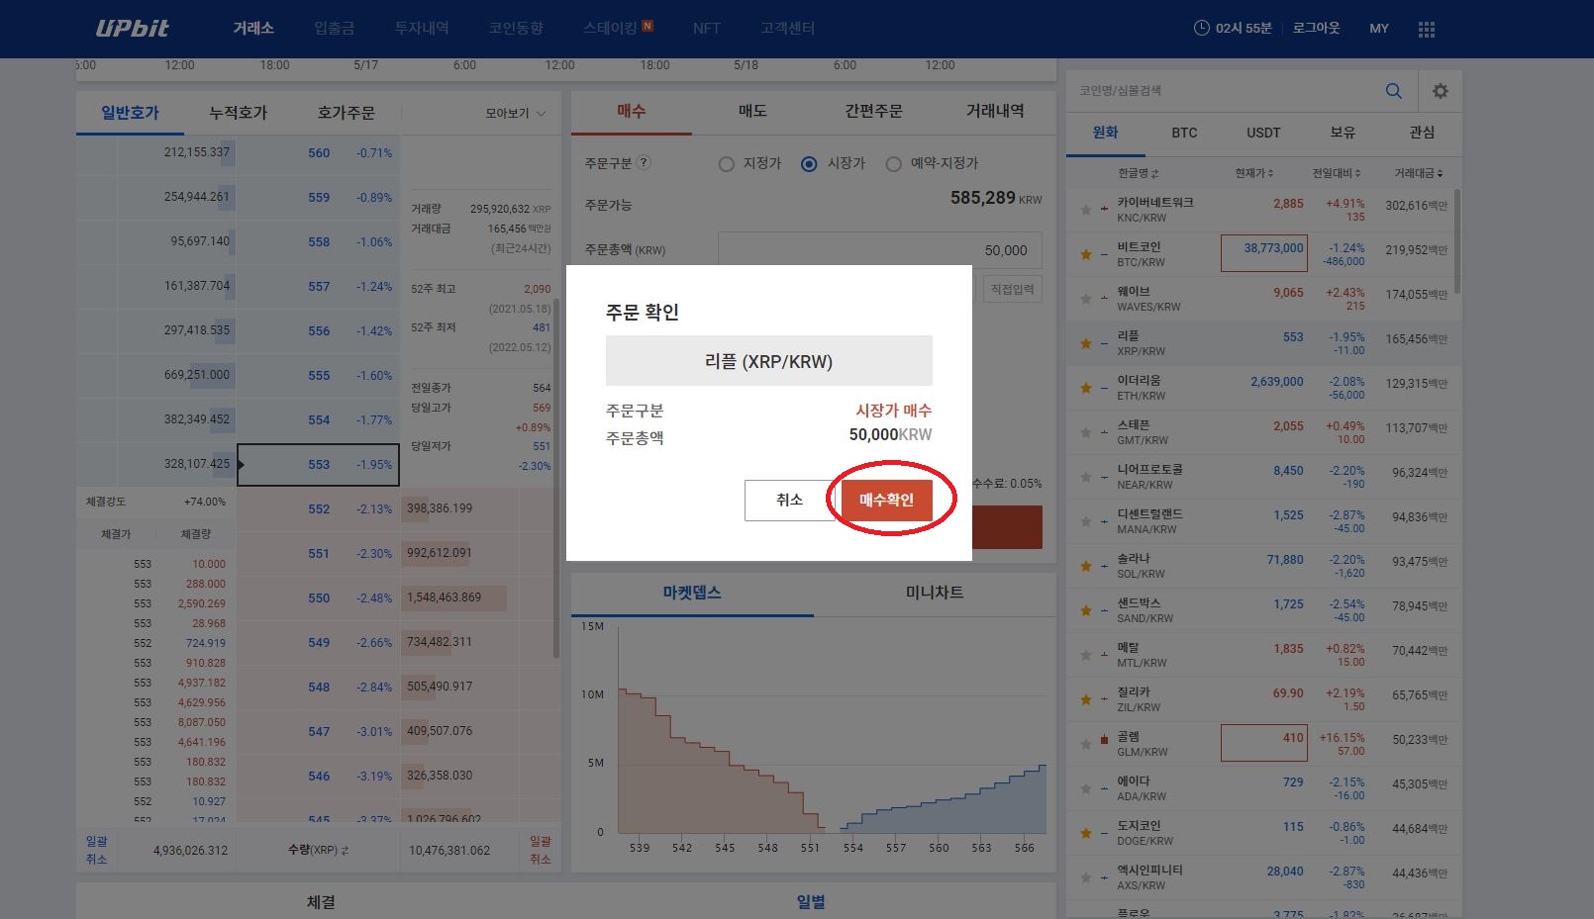Toggle favorite star for 리플

1086,343
